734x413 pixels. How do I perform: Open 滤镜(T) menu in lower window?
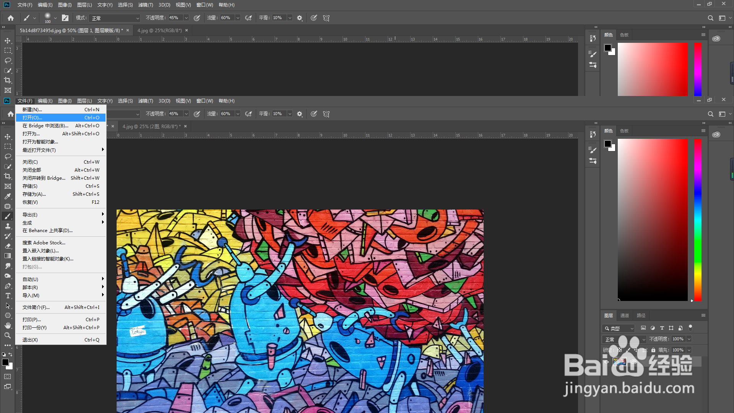point(145,101)
